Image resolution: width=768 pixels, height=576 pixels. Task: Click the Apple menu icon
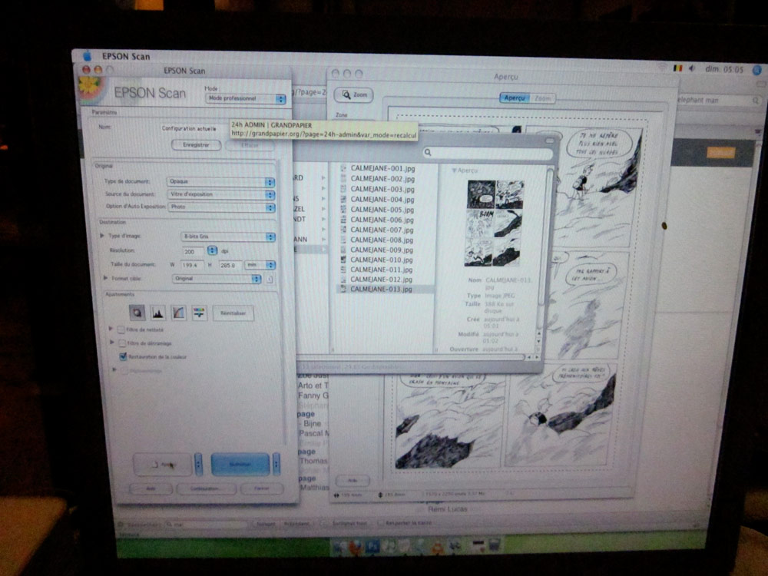point(86,56)
